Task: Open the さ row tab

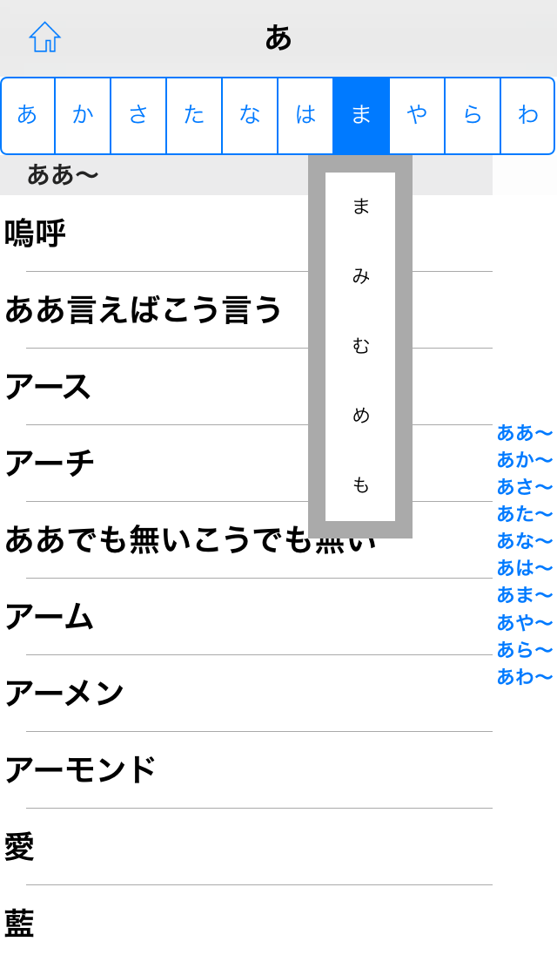Action: (x=138, y=115)
